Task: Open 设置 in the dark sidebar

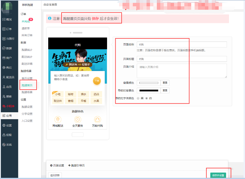Action: click(7, 125)
